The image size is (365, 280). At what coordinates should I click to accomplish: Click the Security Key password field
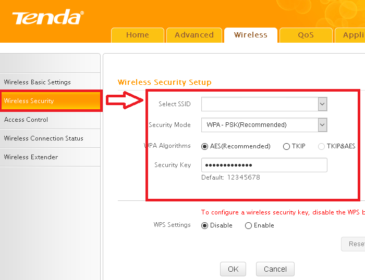[x=264, y=165]
